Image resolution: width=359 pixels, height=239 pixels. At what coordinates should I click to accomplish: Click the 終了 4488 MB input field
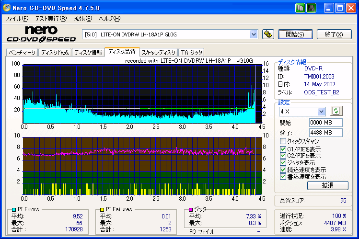point(326,133)
